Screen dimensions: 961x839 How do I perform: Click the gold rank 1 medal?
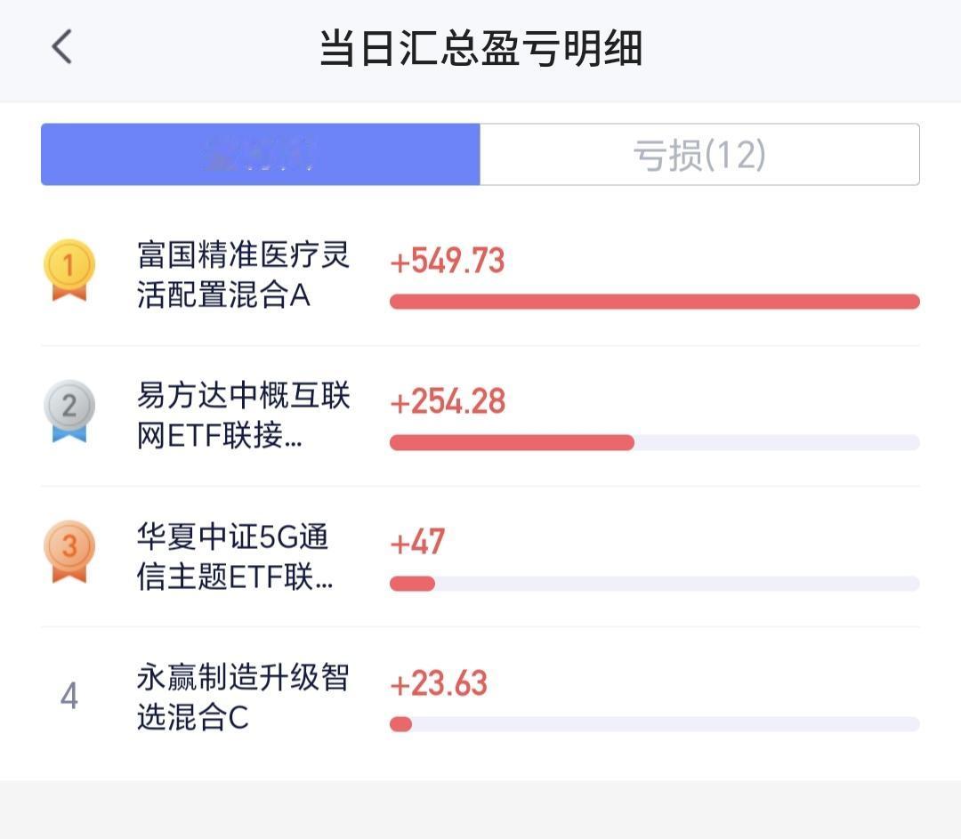69,270
